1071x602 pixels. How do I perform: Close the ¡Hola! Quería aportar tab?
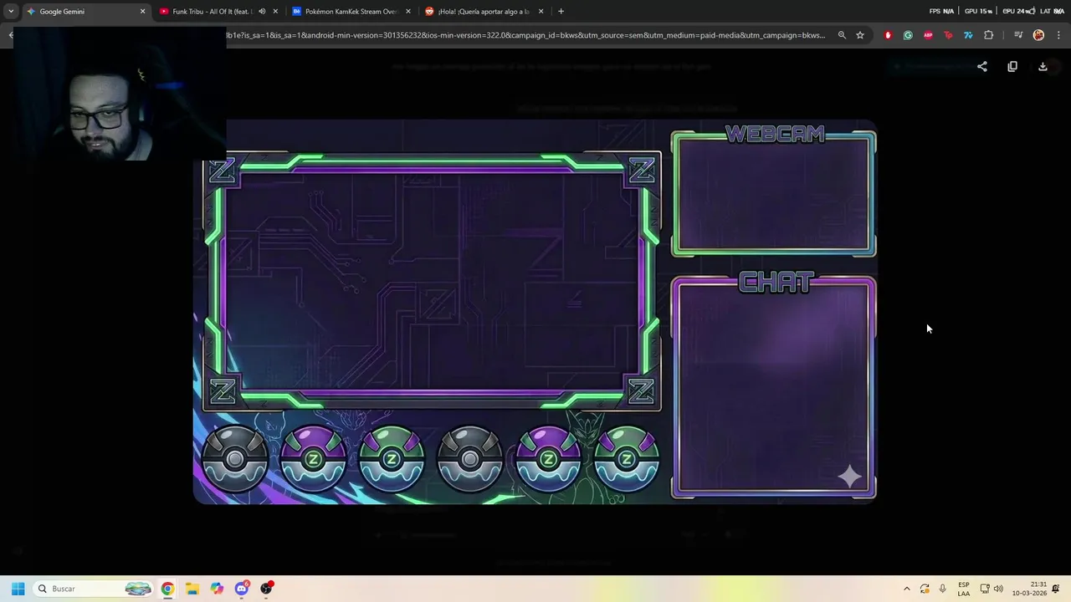tap(541, 12)
